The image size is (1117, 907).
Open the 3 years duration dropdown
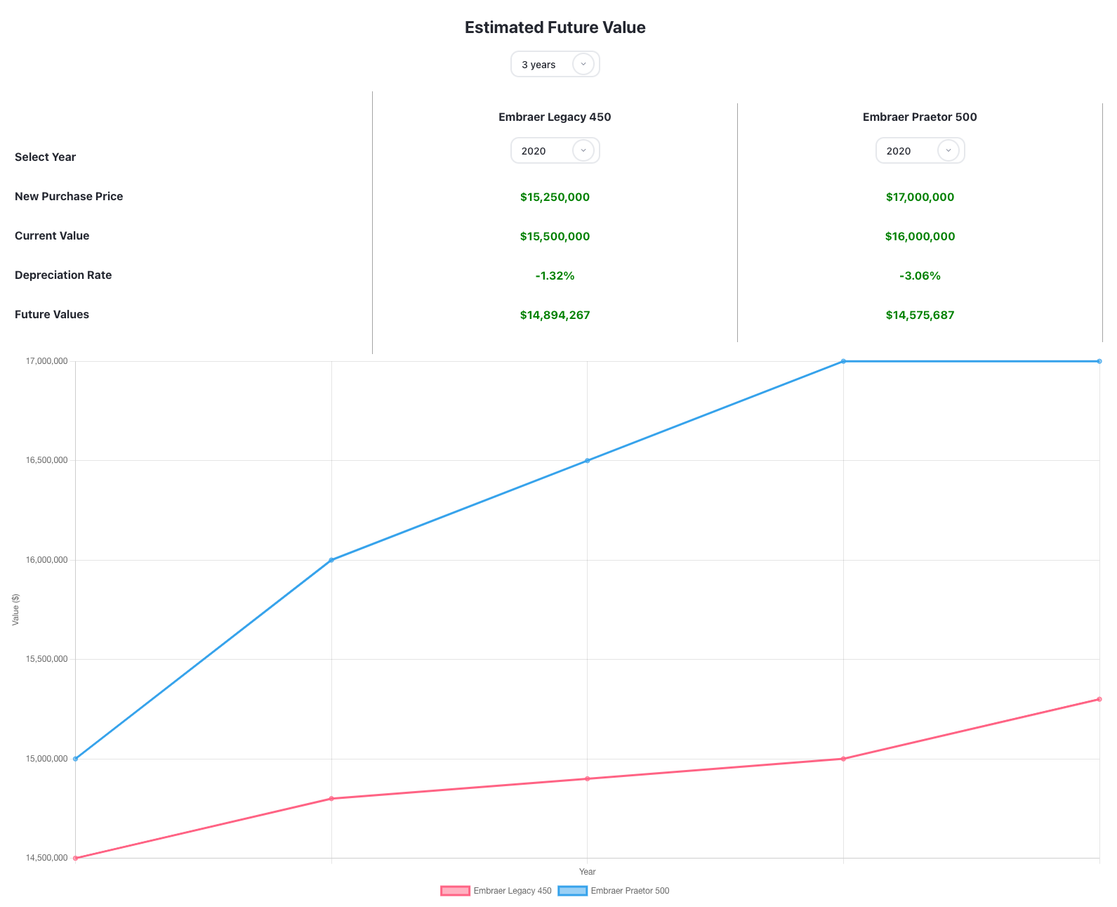click(x=555, y=64)
